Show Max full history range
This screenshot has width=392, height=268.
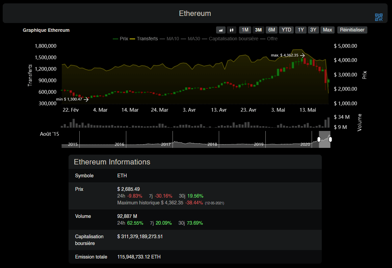[x=327, y=30]
